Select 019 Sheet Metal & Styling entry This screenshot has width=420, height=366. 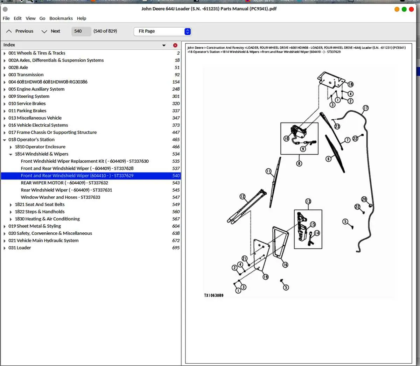pyautogui.click(x=35, y=226)
